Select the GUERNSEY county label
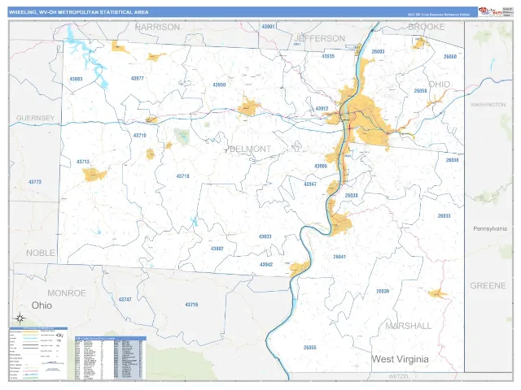Screen dimensions: 521x390 pos(35,118)
